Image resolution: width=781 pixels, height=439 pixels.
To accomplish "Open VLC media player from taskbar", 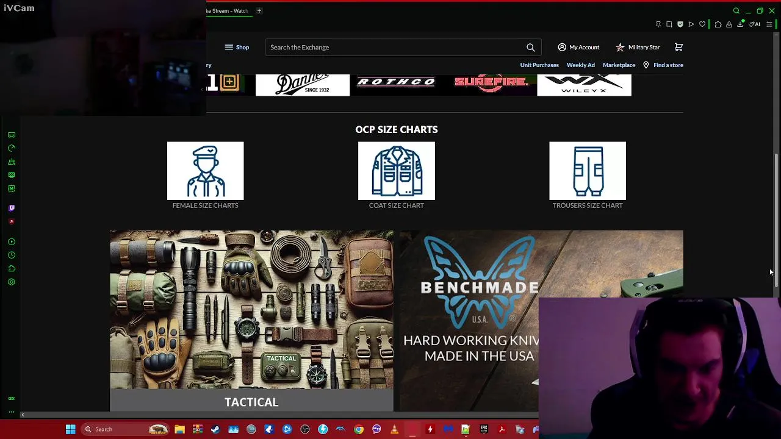I will [394, 429].
